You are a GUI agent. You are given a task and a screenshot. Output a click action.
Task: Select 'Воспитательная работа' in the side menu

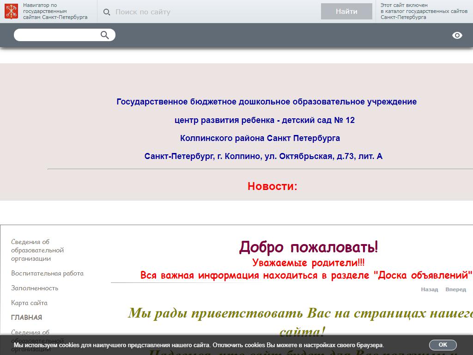47,273
